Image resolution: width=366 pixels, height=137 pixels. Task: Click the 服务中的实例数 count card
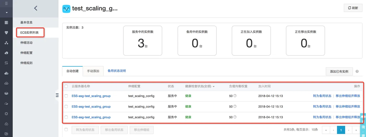tap(143, 40)
